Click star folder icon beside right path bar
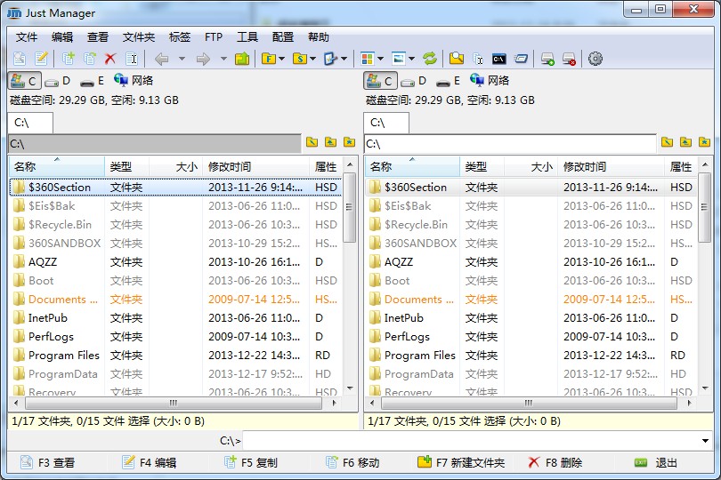This screenshot has width=721, height=480. pos(704,142)
